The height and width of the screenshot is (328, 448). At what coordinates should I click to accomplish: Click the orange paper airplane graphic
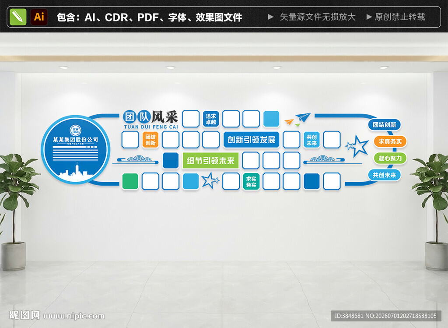pyautogui.click(x=289, y=122)
